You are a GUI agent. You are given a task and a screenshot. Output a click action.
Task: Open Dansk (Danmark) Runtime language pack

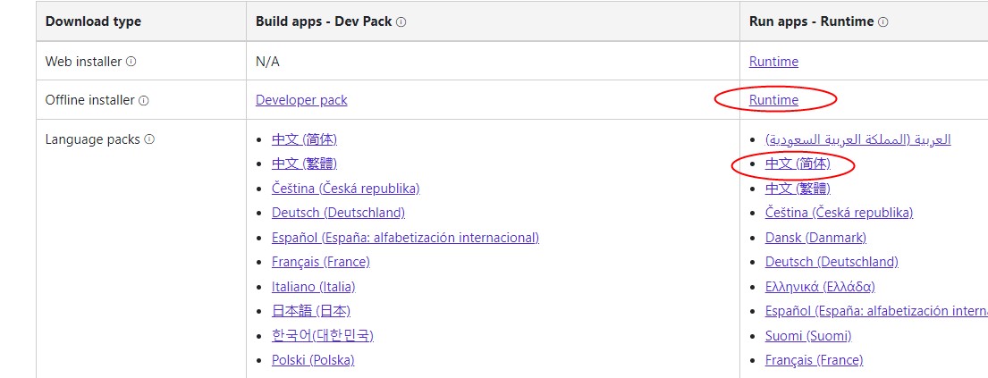click(x=815, y=238)
